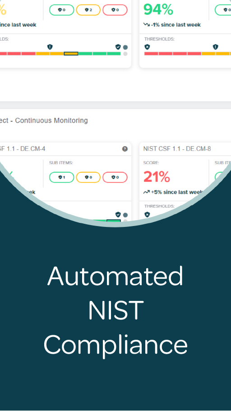231x411 pixels.
Task: Click the outlined green segment on DE.CM-4 threshold bar
Action: (x=114, y=221)
